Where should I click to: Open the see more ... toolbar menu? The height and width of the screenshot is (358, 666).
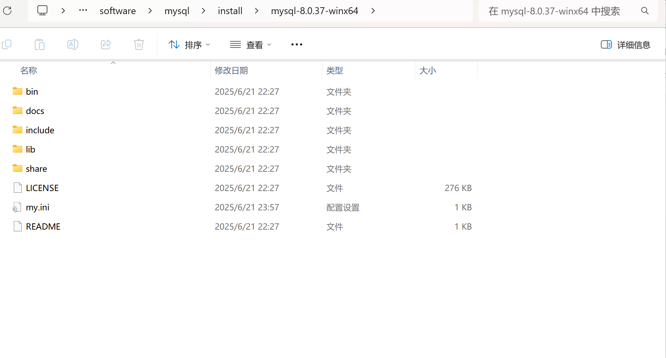(296, 44)
